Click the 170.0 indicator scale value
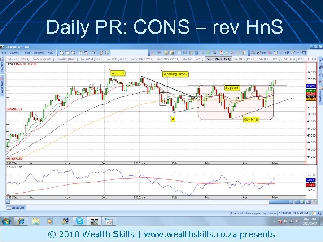 [311, 175]
